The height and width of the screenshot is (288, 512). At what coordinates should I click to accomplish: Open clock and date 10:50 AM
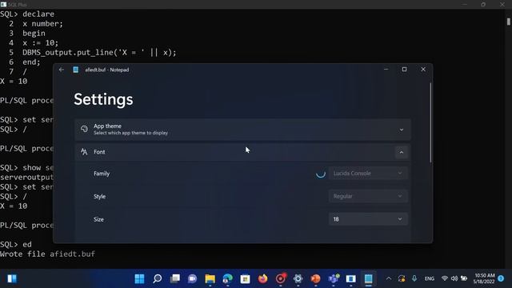485,278
